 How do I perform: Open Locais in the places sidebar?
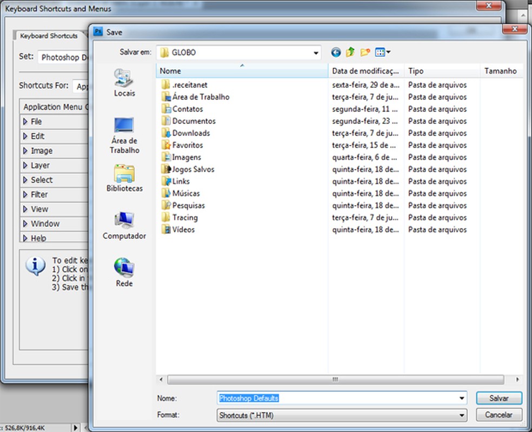point(124,82)
